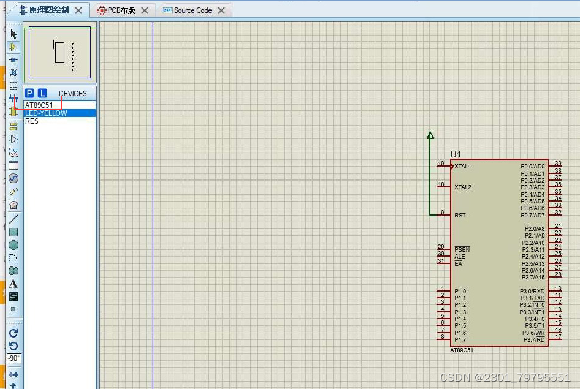Click the horizontal X-Mirror flip icon
580x389 pixels.
pyautogui.click(x=13, y=374)
